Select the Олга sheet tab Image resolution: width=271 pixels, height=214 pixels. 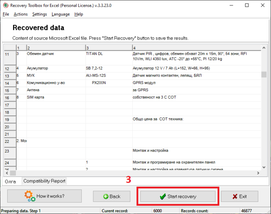click(x=11, y=181)
